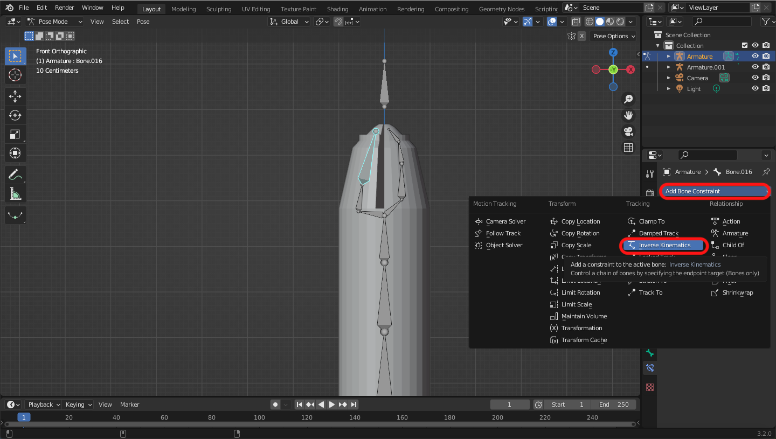Pin the properties context
This screenshot has height=439, width=776.
tap(766, 172)
